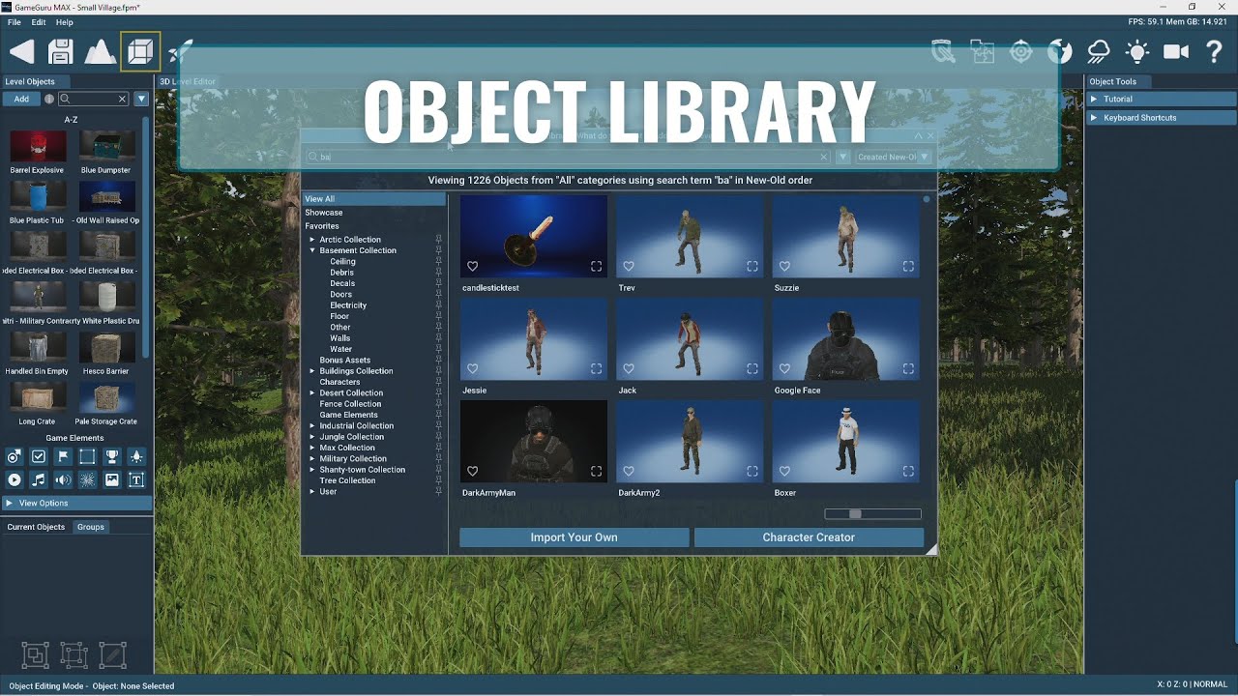Save the level with the floppy disk icon
The width and height of the screenshot is (1238, 696).
tap(61, 51)
